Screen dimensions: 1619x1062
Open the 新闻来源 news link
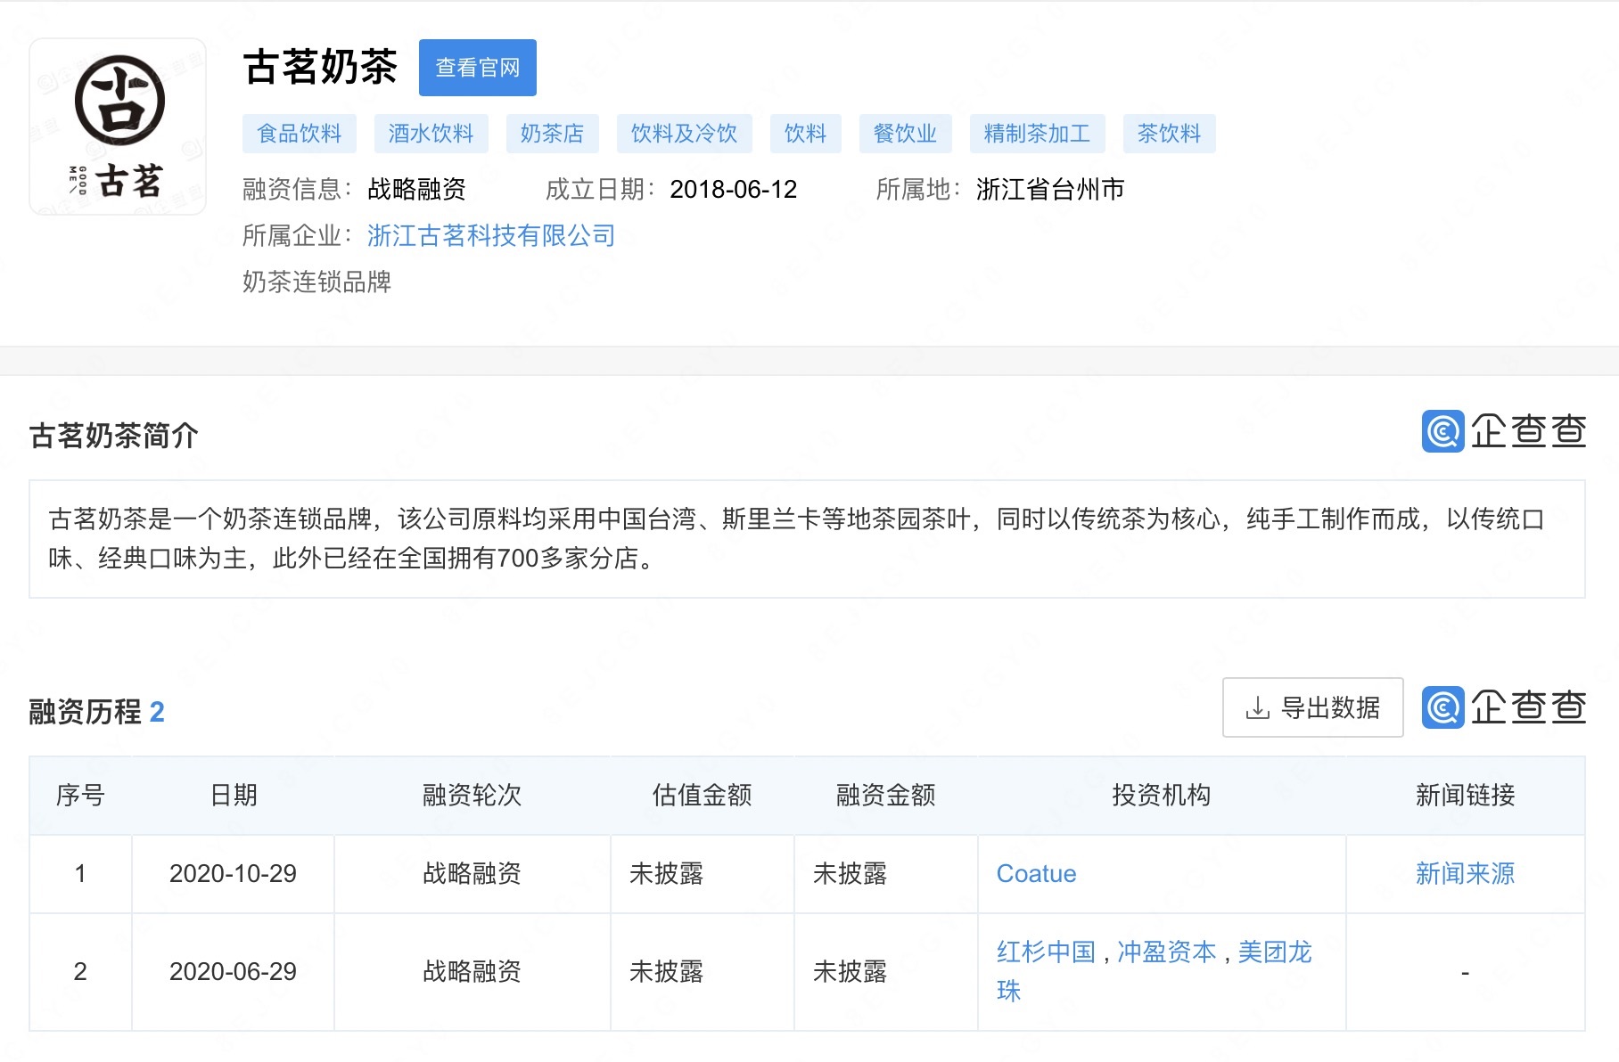(1466, 873)
